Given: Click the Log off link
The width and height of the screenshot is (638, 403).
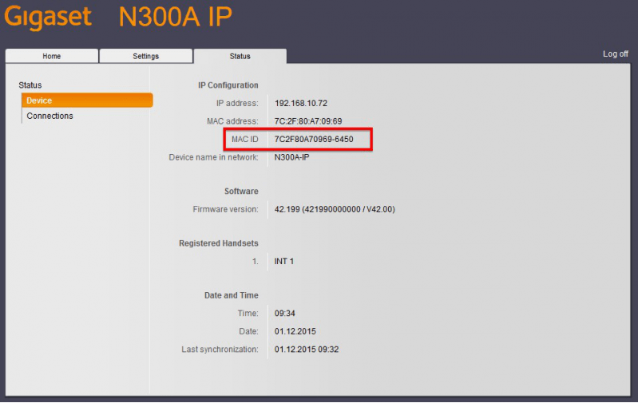Looking at the screenshot, I should [x=615, y=53].
